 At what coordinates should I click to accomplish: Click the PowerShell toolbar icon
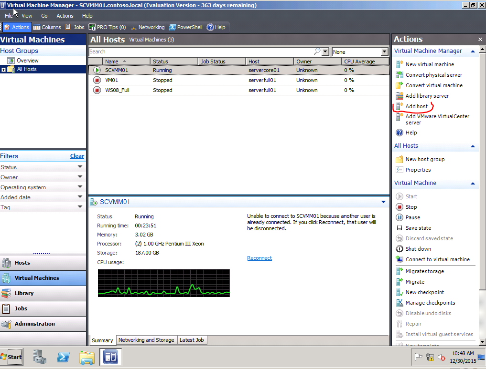(173, 27)
